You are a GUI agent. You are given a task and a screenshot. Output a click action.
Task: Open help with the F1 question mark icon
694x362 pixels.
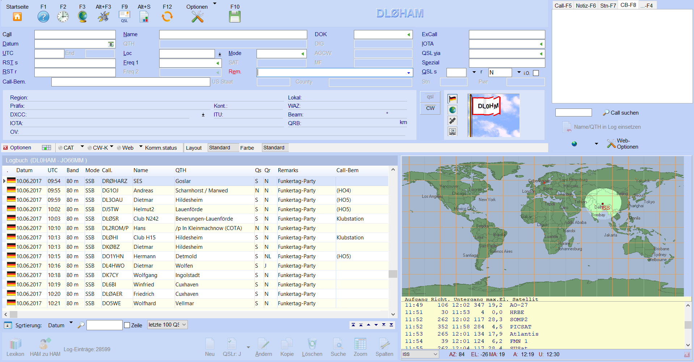pyautogui.click(x=43, y=17)
